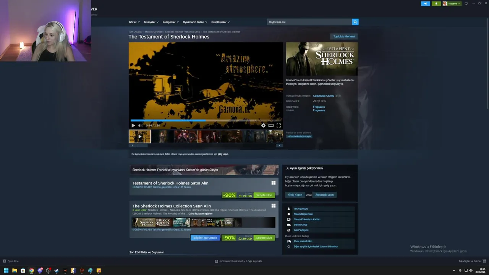
Task: Open Discord from the taskbar
Action: tap(40, 270)
